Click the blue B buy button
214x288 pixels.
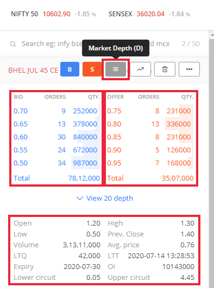click(70, 69)
